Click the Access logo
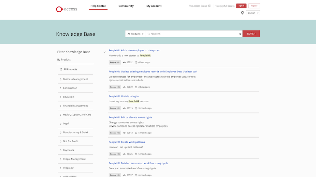Image resolution: width=316 pixels, height=177 pixels. (66, 9)
